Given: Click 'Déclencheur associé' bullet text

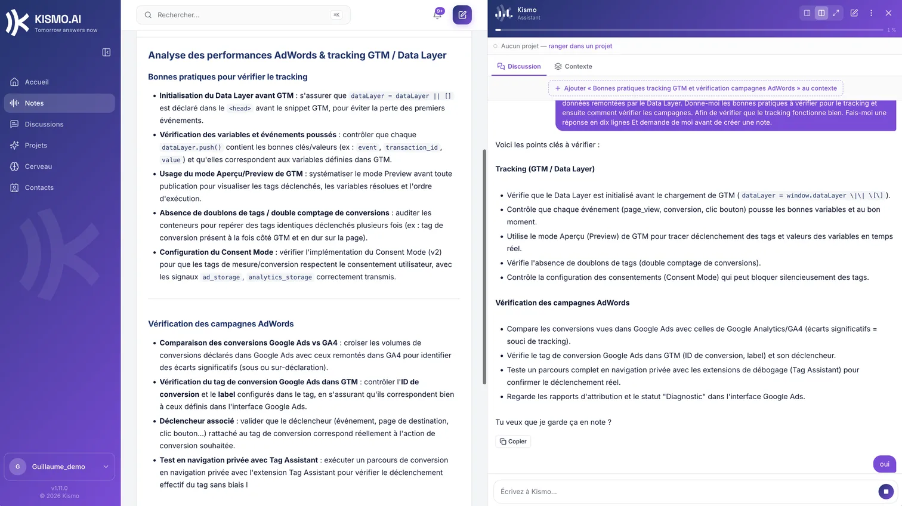Looking at the screenshot, I should point(197,421).
